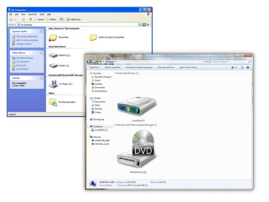269x202 pixels.
Task: Open My Documents in Other Places
Action: (x=23, y=61)
